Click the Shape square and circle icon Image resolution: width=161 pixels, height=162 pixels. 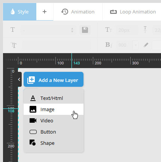coord(33,143)
